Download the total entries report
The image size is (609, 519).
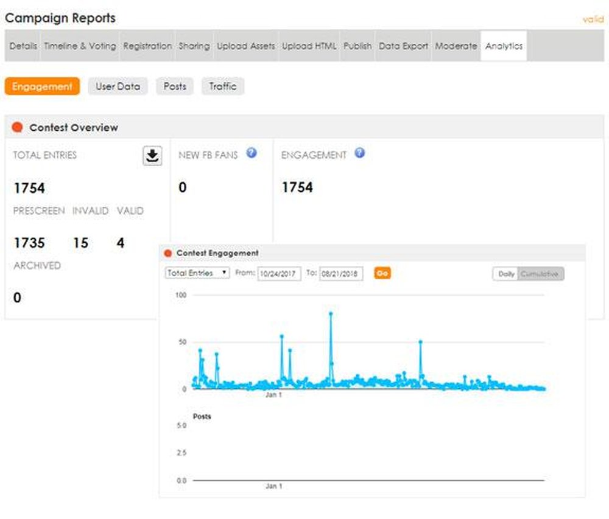tap(152, 156)
